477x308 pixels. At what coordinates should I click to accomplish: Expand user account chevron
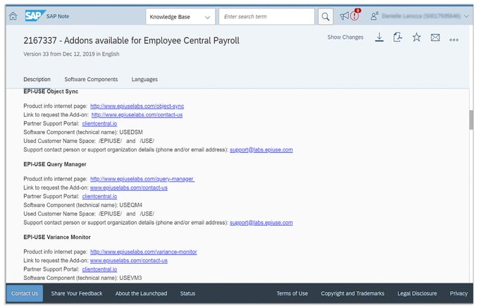pyautogui.click(x=466, y=16)
